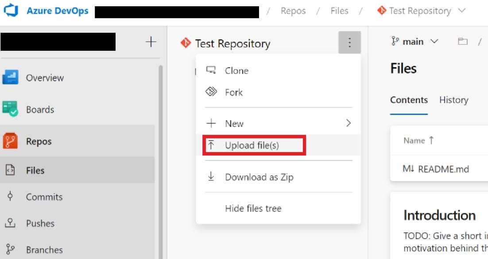Create a new project with the plus button
Screen dimensions: 488x259
click(x=151, y=41)
